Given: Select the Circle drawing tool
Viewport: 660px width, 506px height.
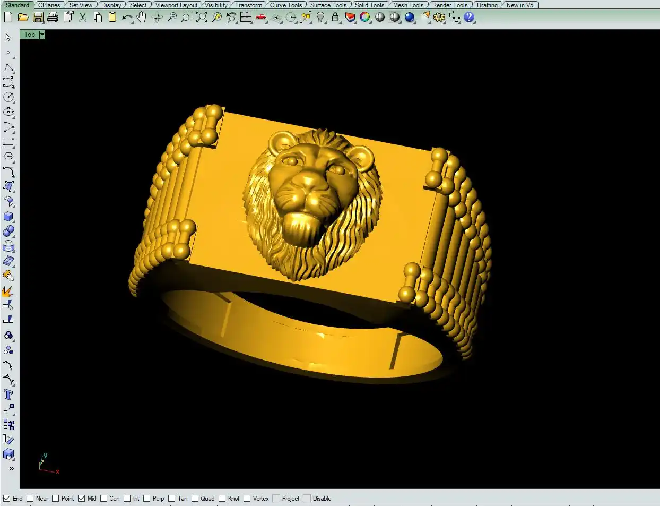Looking at the screenshot, I should pyautogui.click(x=8, y=97).
